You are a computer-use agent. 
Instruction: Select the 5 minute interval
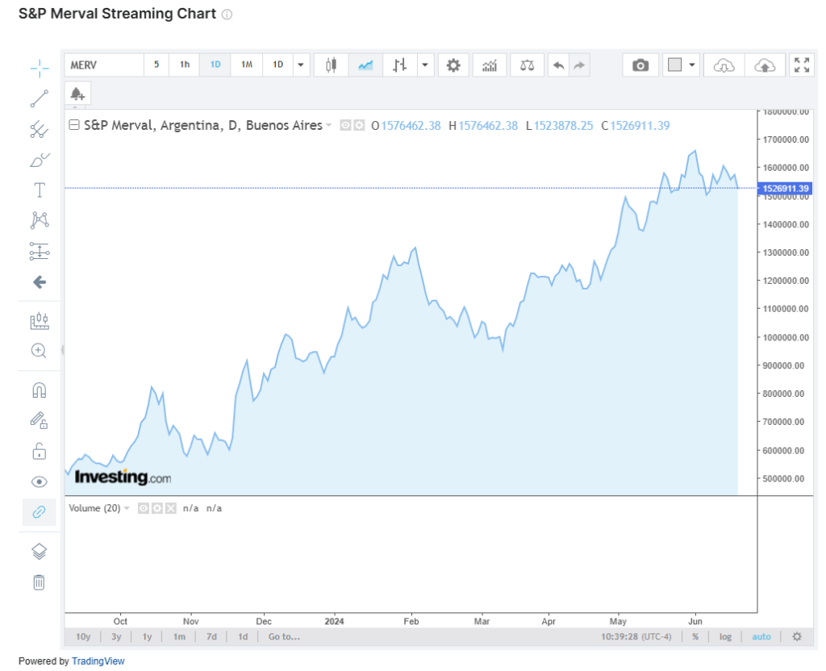click(156, 65)
